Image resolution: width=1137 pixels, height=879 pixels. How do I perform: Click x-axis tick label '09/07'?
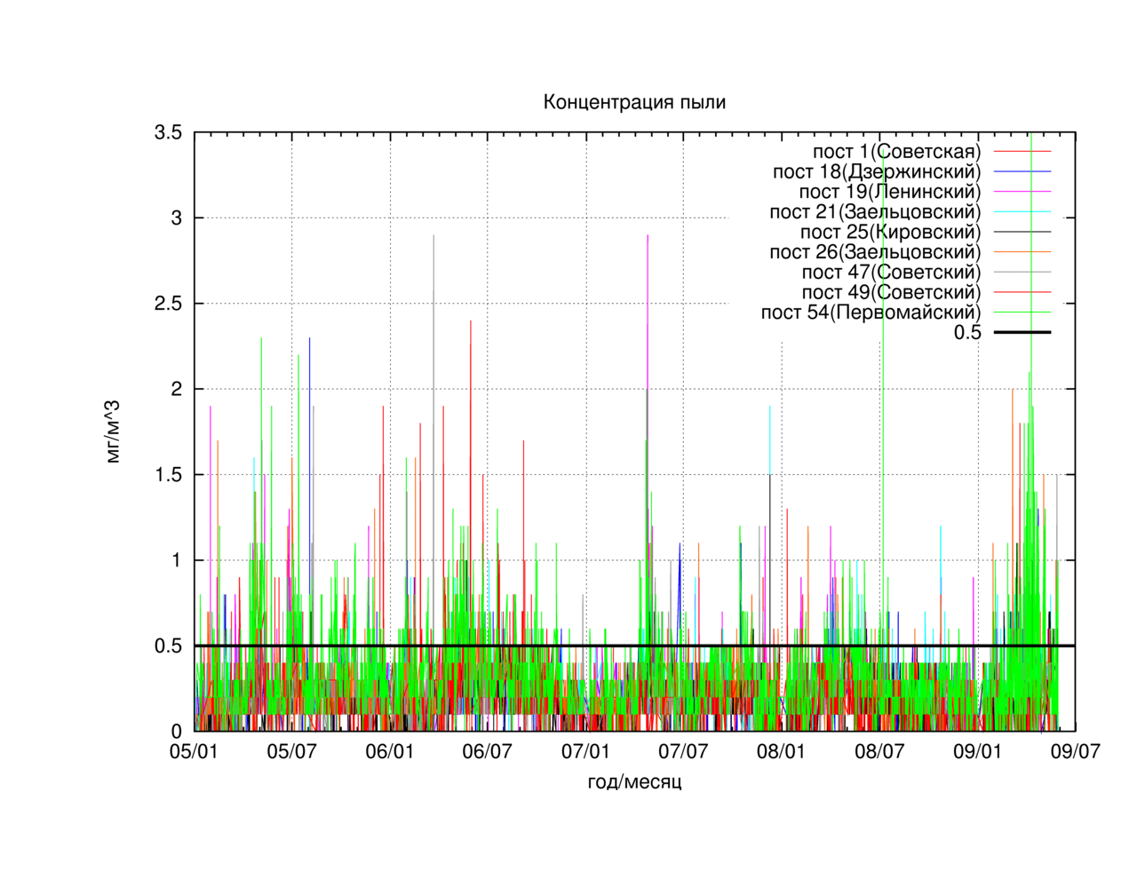click(1076, 752)
